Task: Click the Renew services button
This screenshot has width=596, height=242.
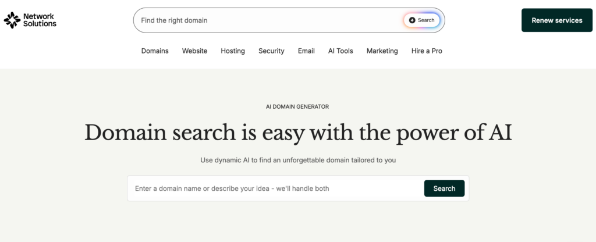Action: pos(557,20)
